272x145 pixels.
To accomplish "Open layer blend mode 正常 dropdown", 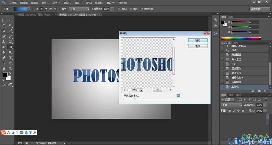I will 232,105.
